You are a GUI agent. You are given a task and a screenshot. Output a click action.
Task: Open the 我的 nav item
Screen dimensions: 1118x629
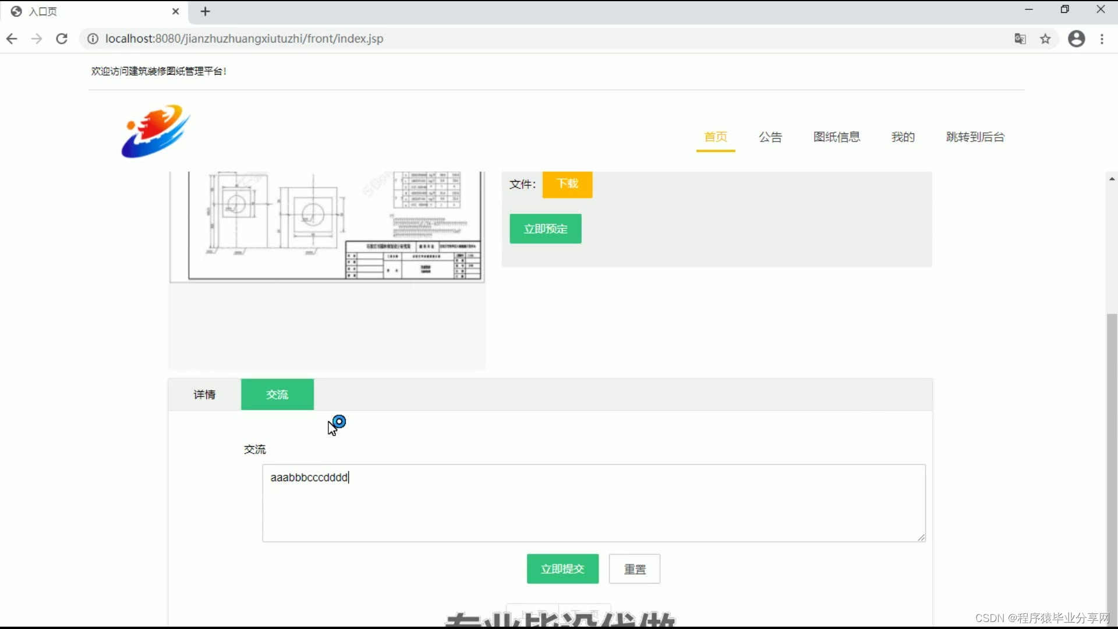tap(903, 137)
